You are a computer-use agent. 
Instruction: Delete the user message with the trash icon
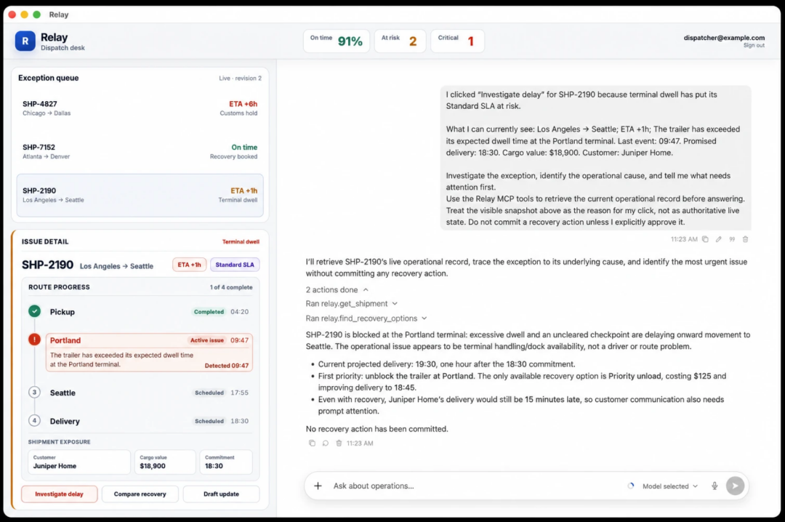(x=746, y=239)
